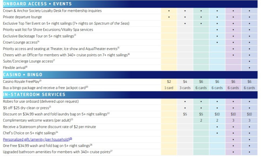
Task: Click the "1 card" bingo package cell
Action: click(169, 88)
